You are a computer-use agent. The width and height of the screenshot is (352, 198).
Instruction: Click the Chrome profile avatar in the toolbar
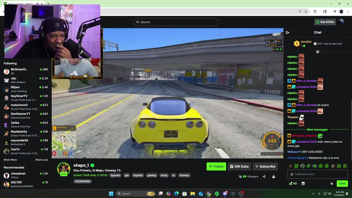341,12
